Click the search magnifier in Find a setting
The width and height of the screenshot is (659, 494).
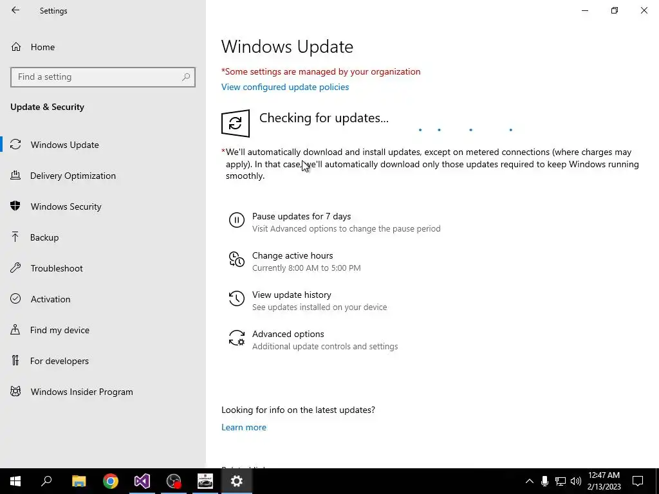[186, 77]
